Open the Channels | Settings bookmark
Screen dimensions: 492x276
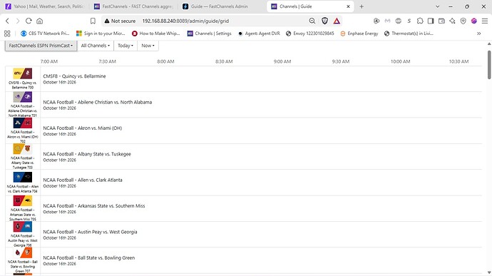[x=210, y=34]
